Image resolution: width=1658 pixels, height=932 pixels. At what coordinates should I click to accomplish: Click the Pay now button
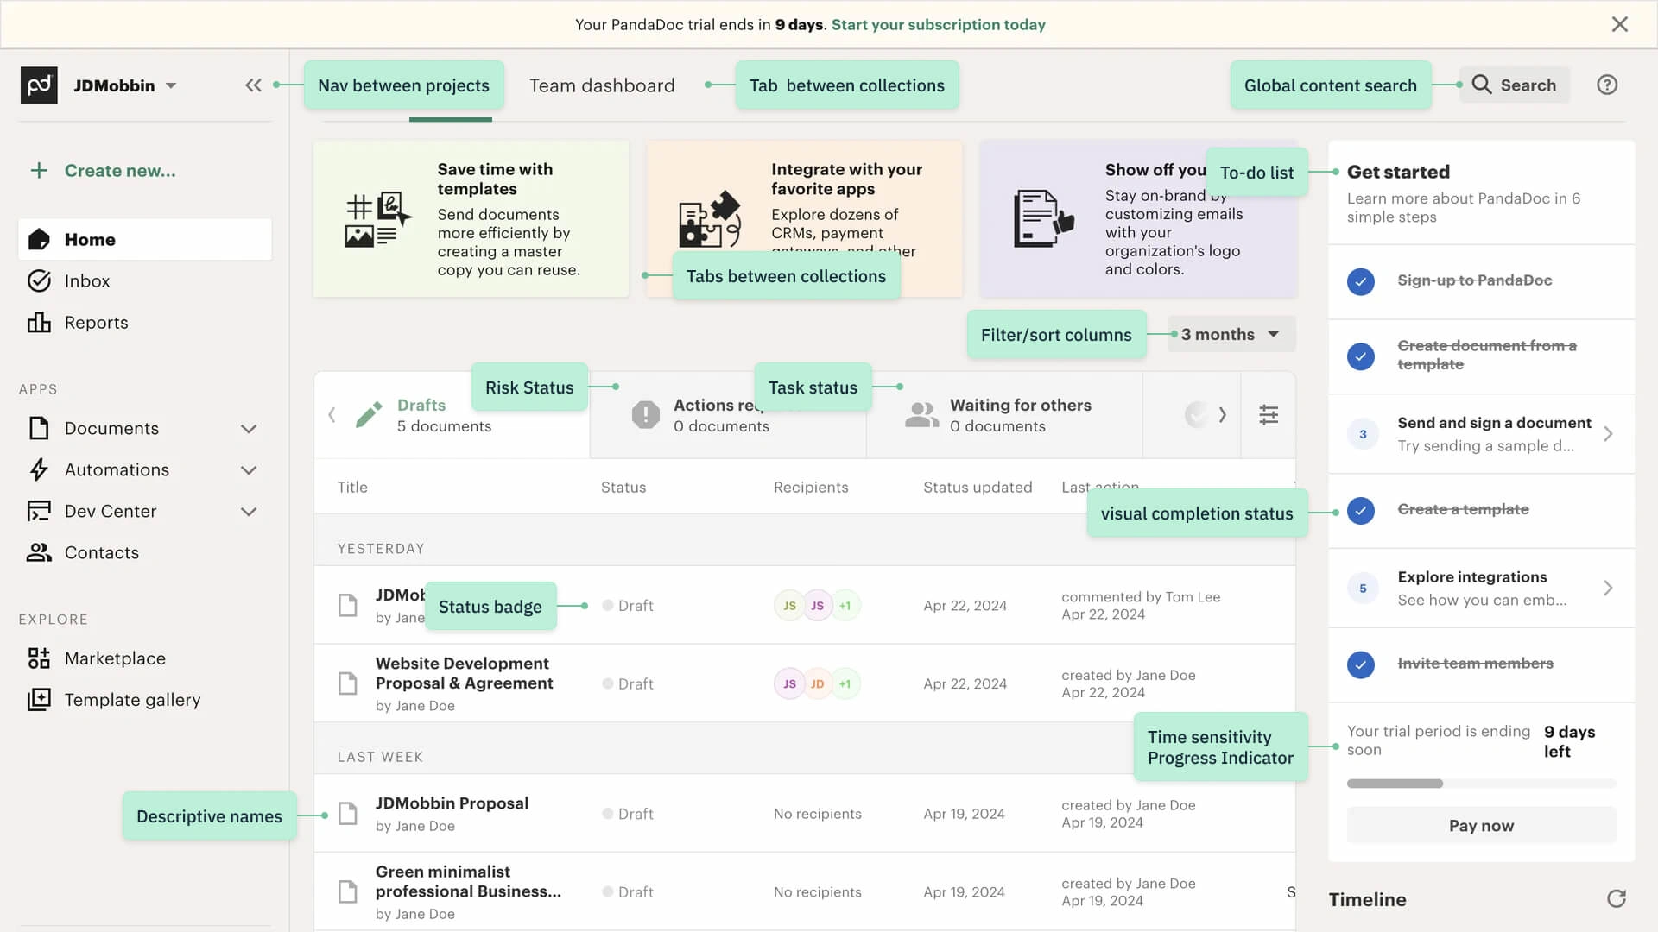[1481, 825]
